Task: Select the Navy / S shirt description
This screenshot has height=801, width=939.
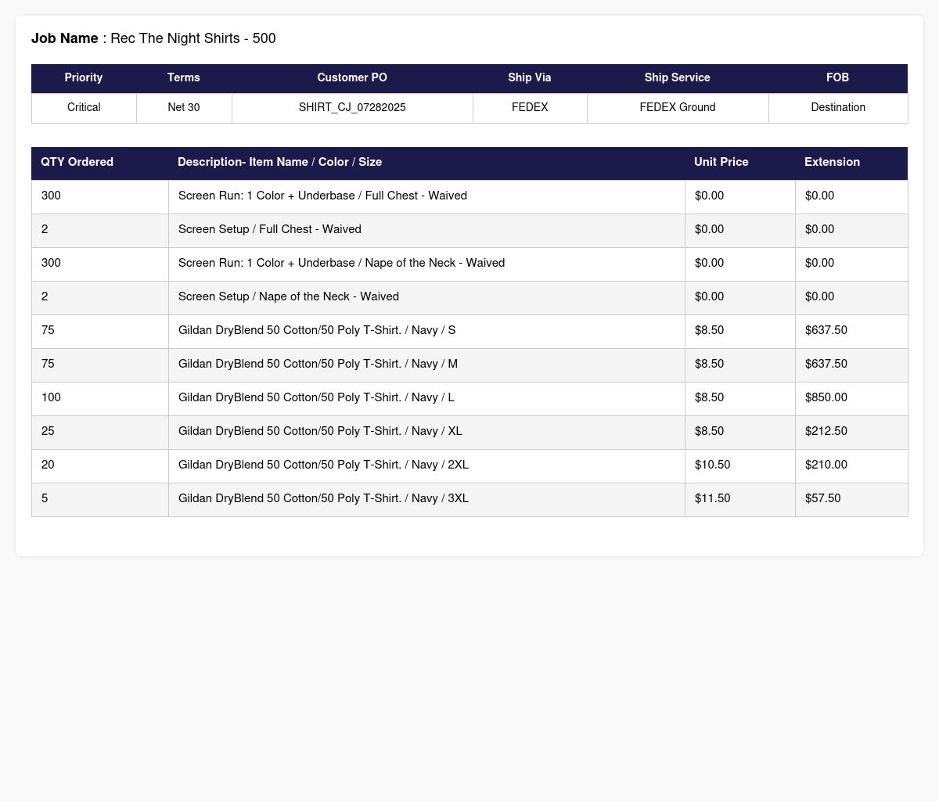Action: coord(317,331)
